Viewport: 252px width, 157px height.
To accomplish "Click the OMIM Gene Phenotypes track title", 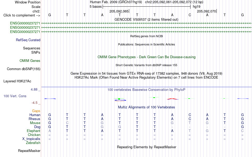I will pos(146,57).
